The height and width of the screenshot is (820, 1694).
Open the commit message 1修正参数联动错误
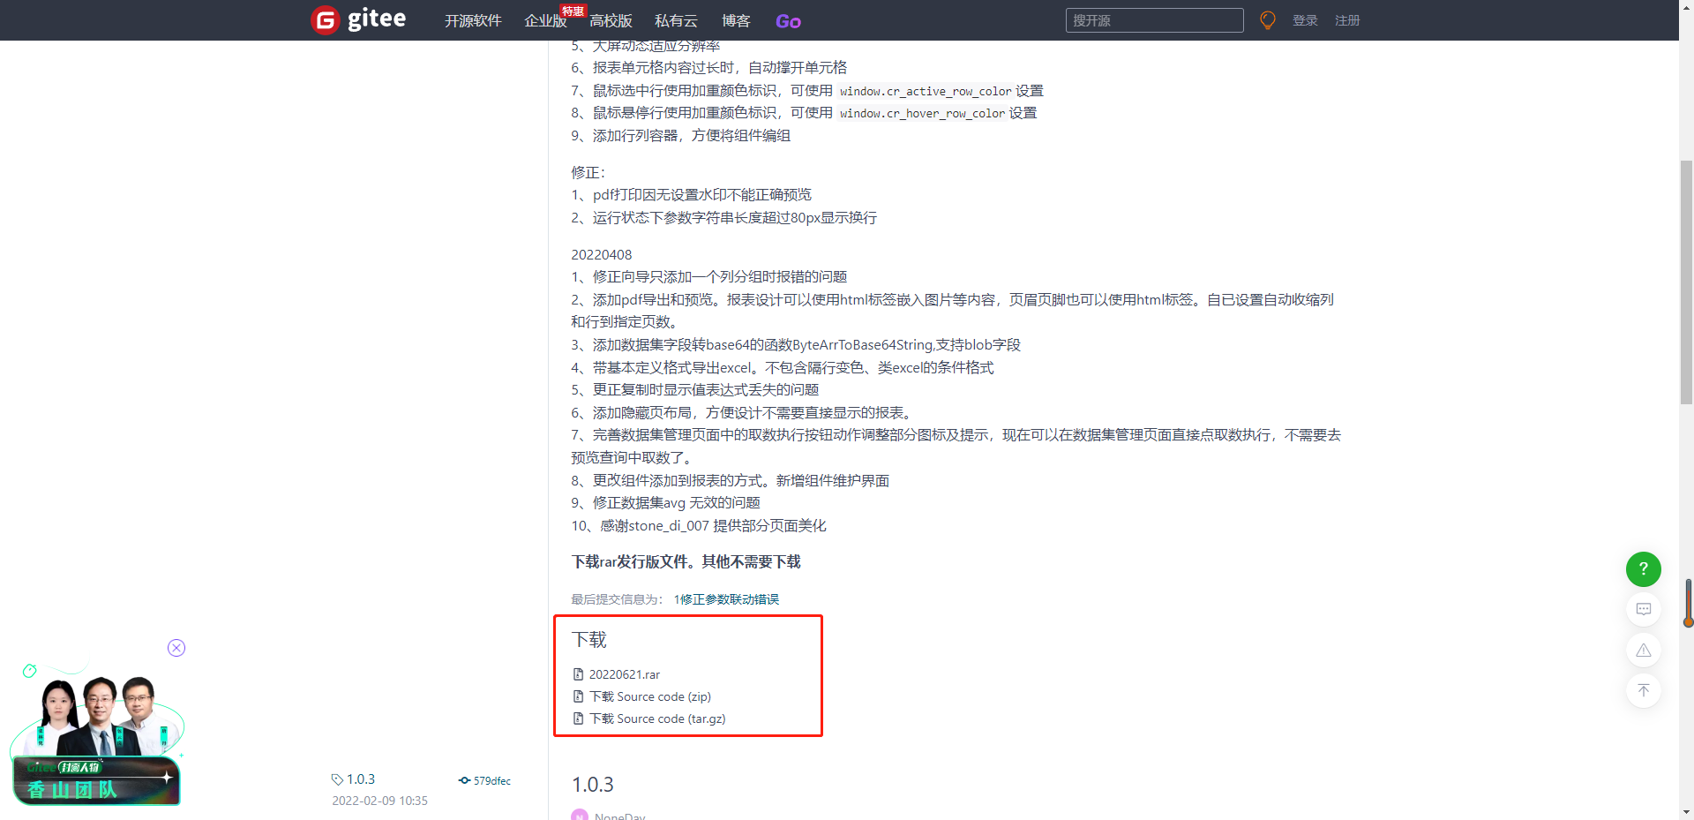point(726,599)
